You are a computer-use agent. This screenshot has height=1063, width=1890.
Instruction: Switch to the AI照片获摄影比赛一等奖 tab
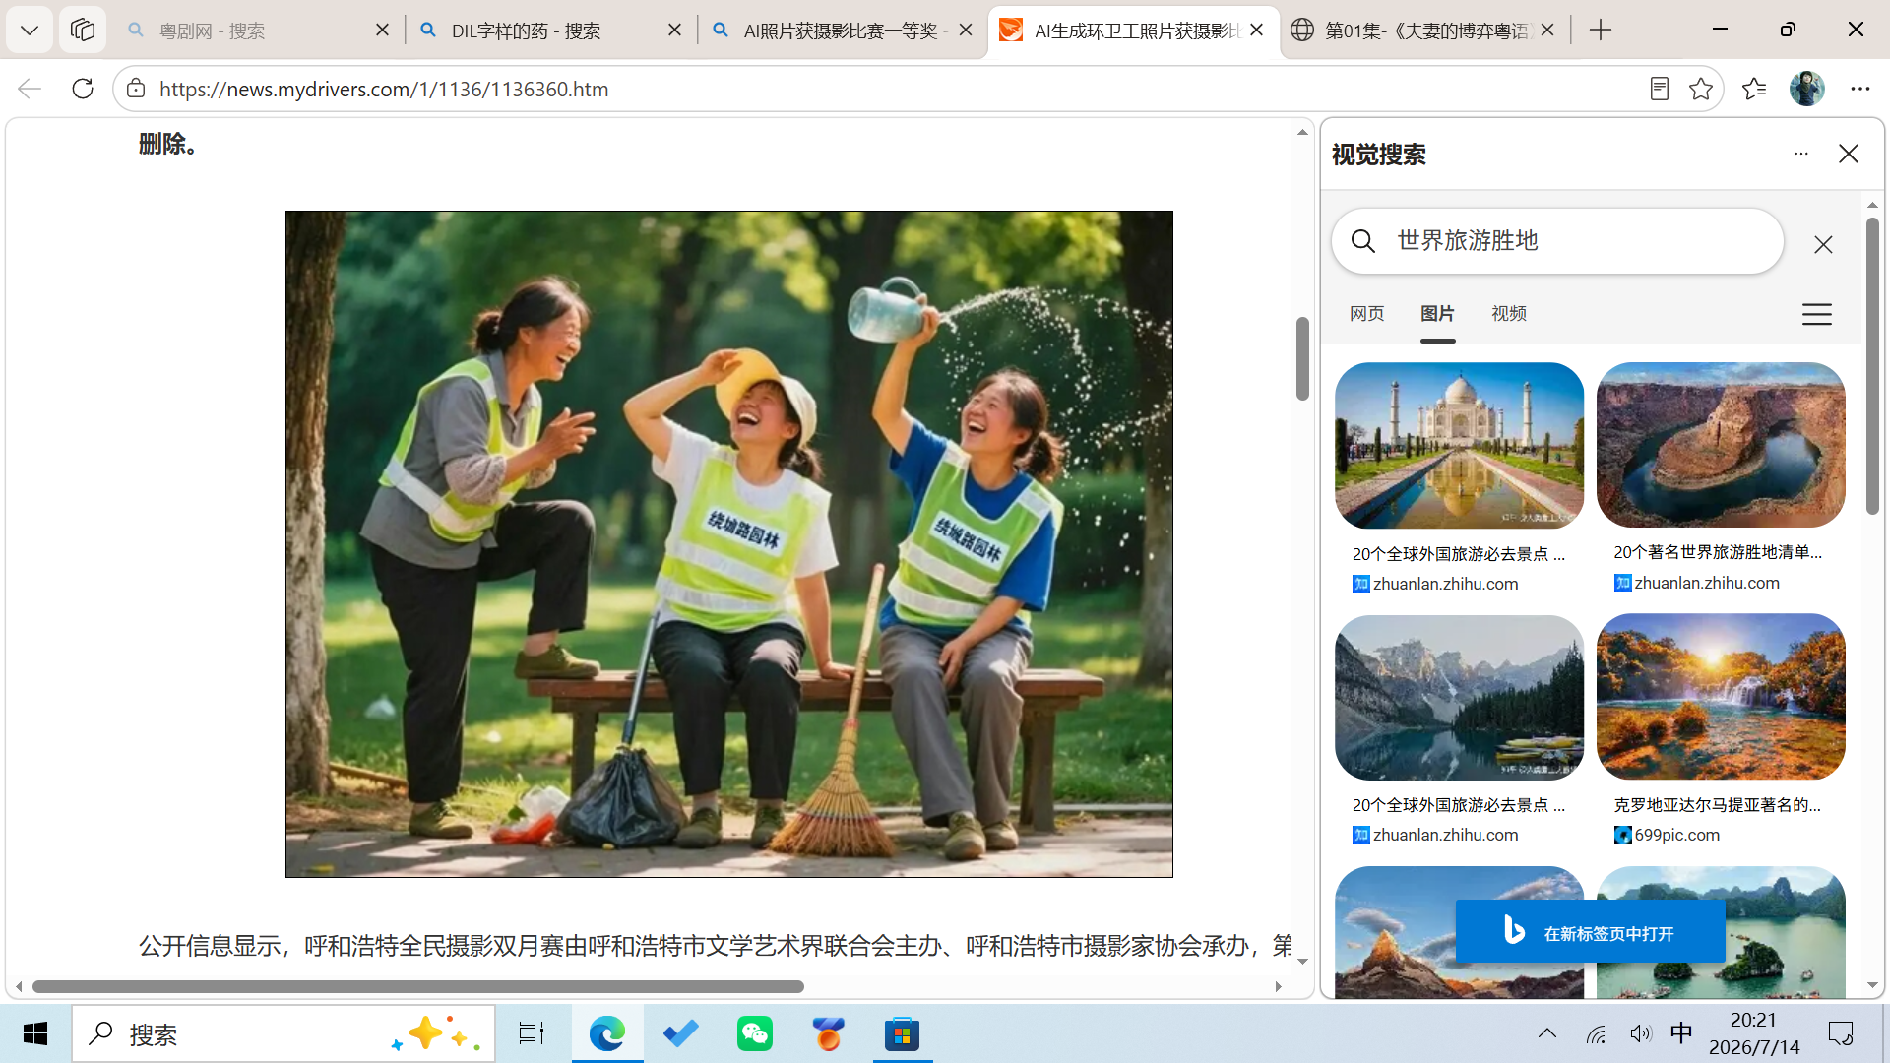844,31
